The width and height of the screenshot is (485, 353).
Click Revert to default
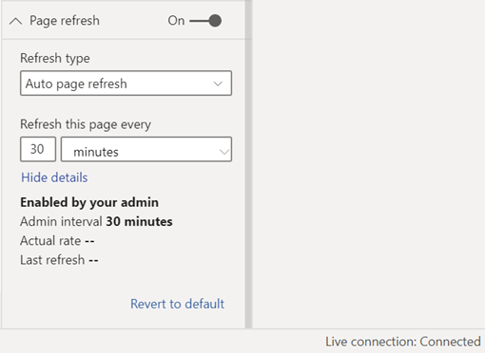(x=177, y=304)
